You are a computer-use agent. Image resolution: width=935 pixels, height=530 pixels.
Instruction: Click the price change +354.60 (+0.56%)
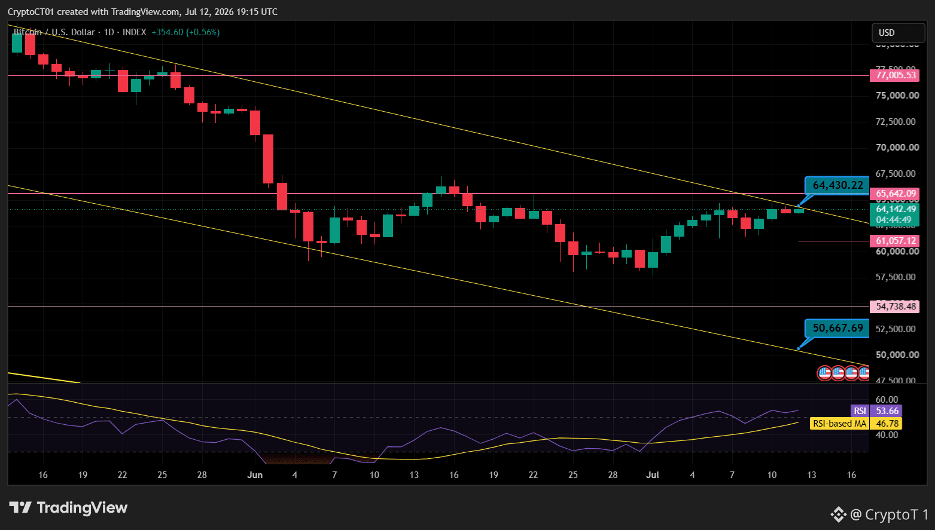185,32
